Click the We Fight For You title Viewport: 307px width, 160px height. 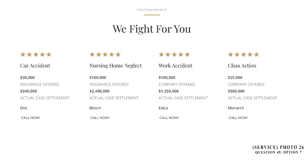click(x=152, y=29)
